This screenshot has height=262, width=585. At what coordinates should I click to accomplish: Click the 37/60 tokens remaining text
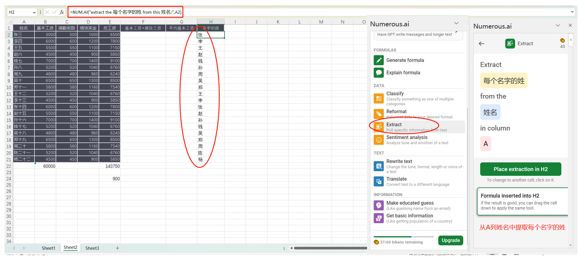click(401, 242)
